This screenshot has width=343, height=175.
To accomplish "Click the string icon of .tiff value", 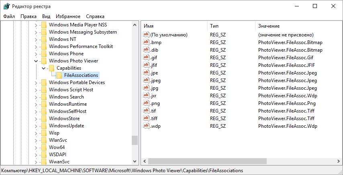I will (x=146, y=118).
